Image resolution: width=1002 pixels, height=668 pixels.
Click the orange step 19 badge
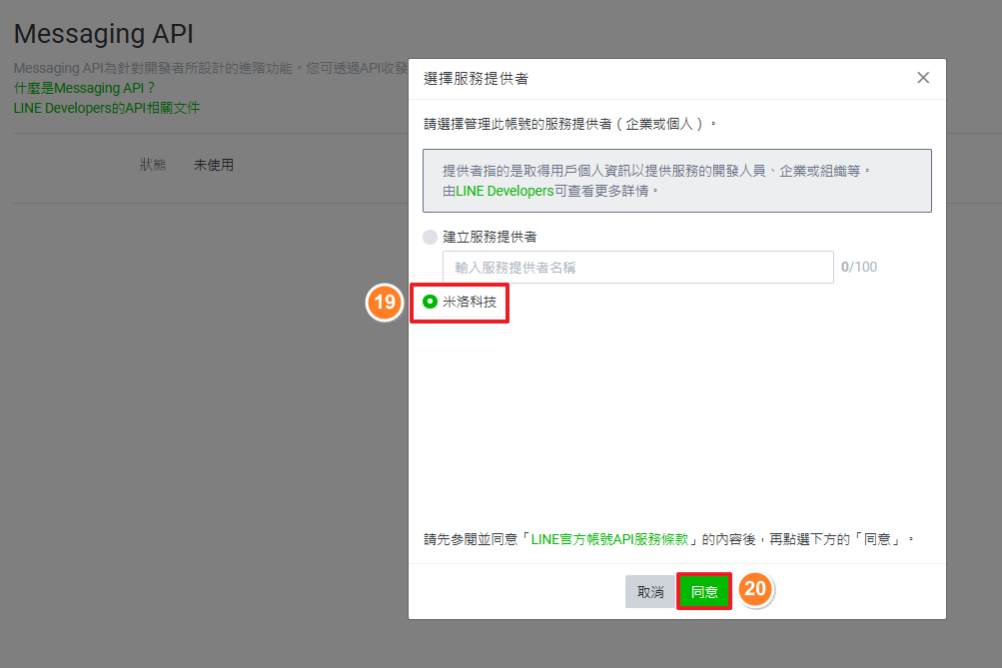click(x=385, y=303)
